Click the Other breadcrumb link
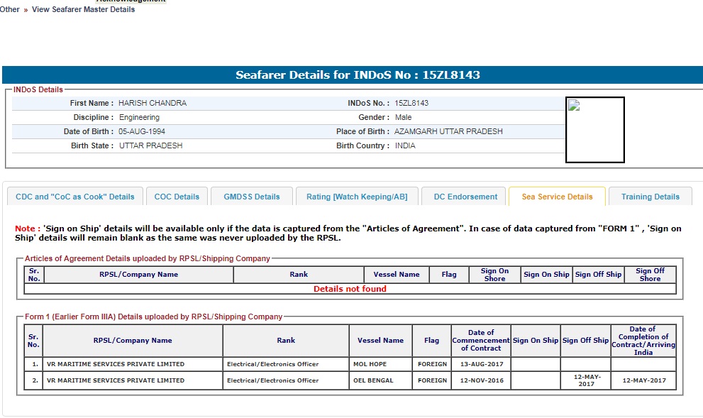 [x=10, y=9]
